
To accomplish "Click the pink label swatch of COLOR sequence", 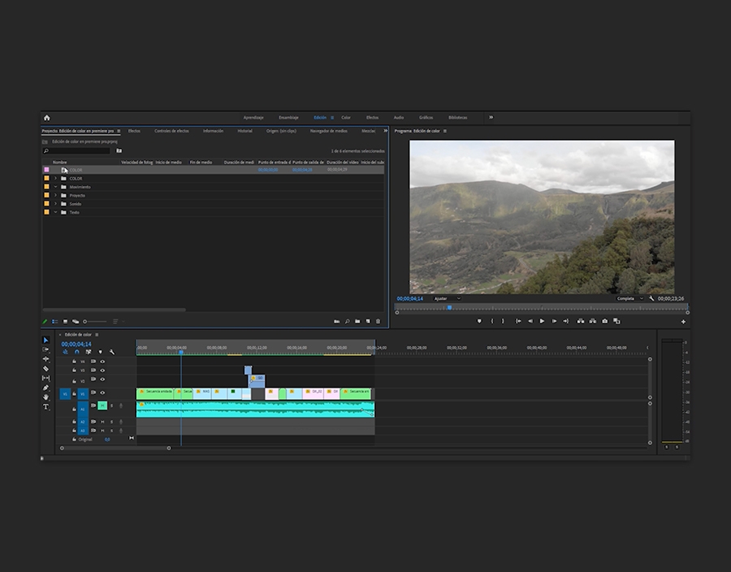I will 46,170.
